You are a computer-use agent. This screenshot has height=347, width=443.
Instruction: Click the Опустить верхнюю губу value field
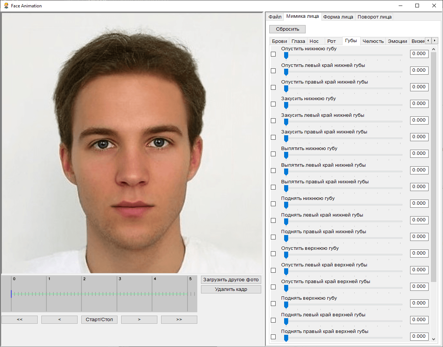419,253
